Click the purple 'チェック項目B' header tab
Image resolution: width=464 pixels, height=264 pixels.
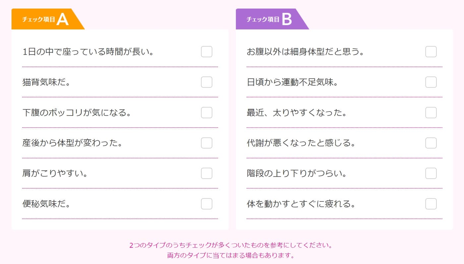[269, 19]
